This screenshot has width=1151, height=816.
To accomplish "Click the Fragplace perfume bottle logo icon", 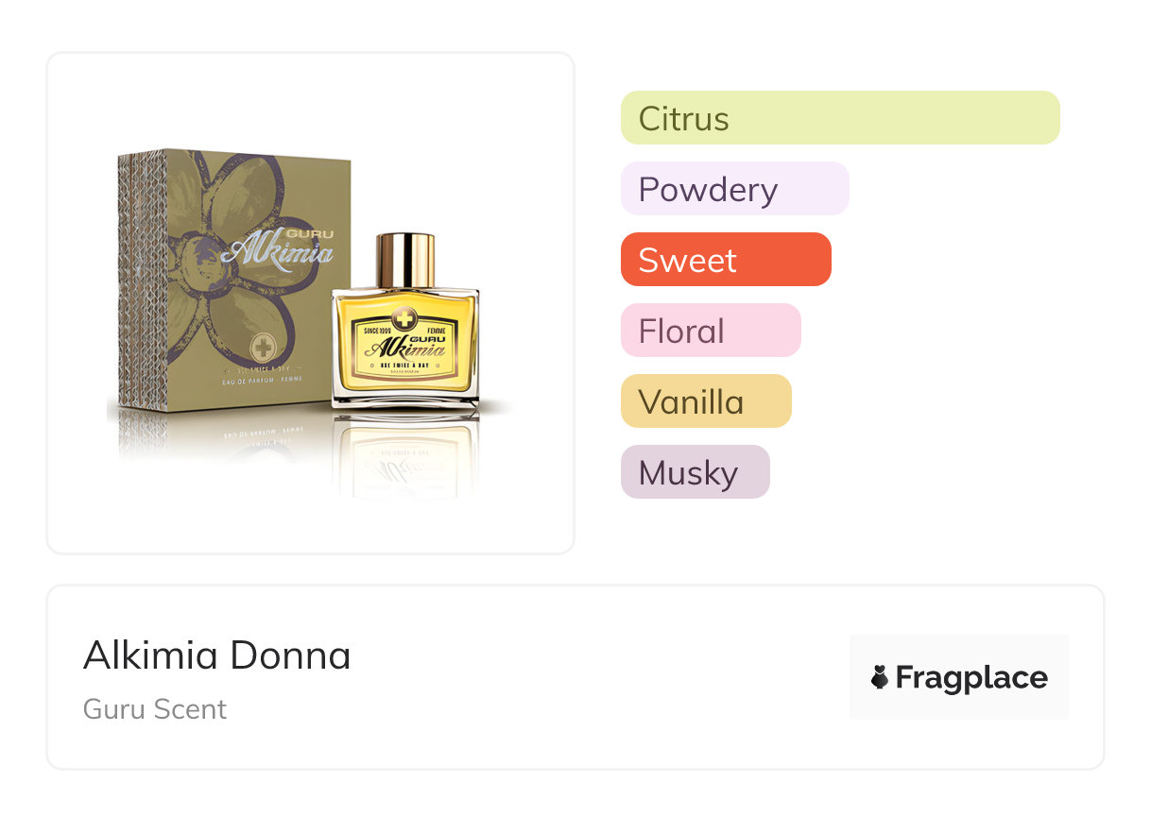I will 880,677.
